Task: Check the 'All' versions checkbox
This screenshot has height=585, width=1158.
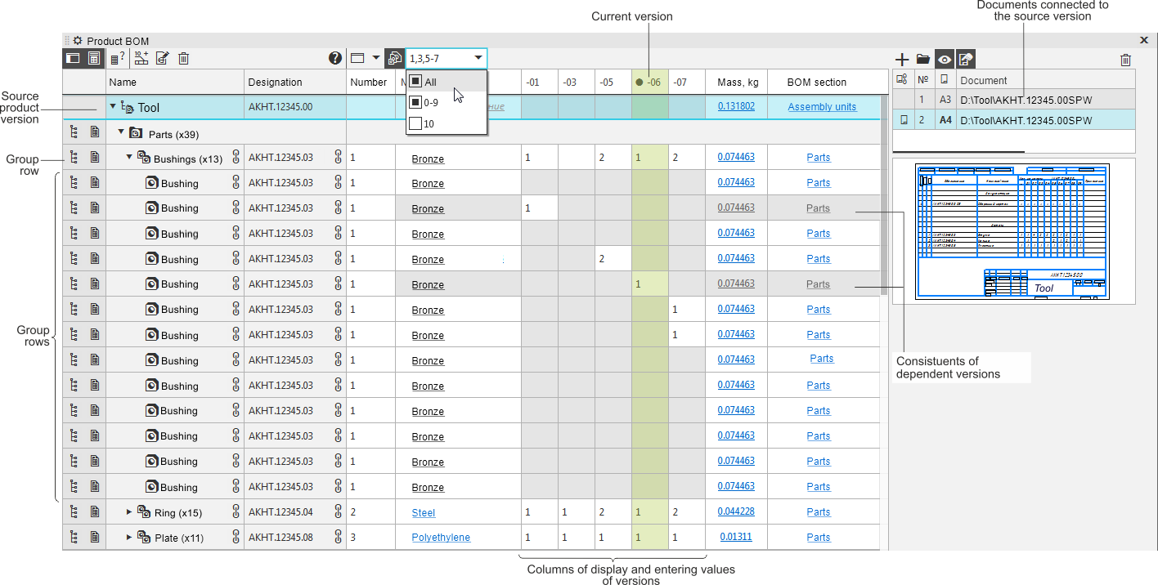Action: coord(415,82)
